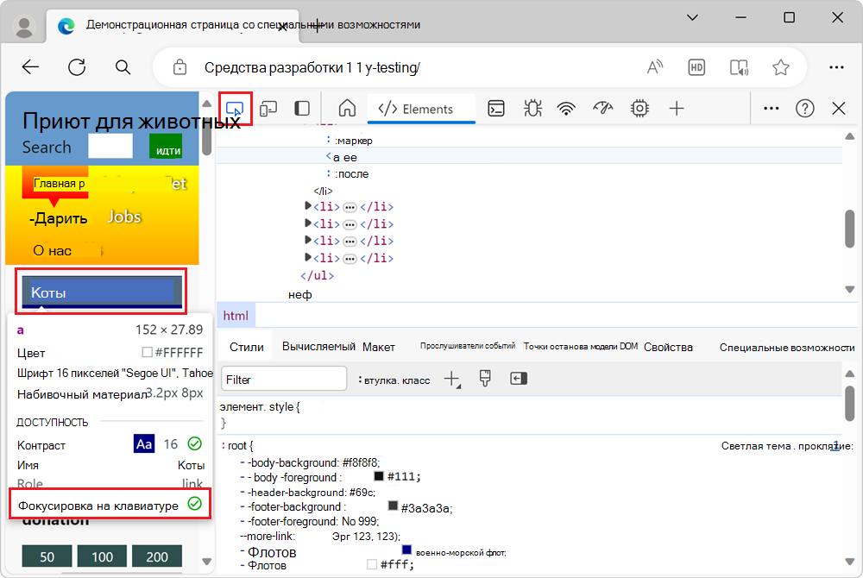Start Read aloud from address bar
The height and width of the screenshot is (578, 863).
click(x=654, y=67)
